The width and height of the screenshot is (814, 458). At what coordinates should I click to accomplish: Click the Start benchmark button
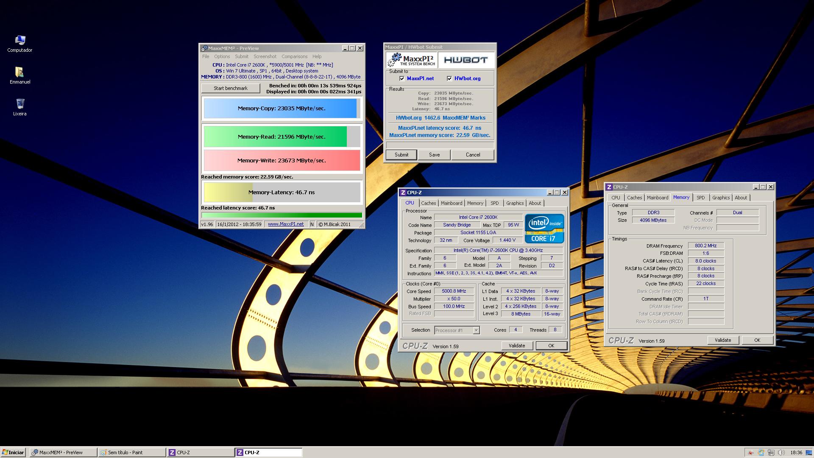click(x=231, y=88)
